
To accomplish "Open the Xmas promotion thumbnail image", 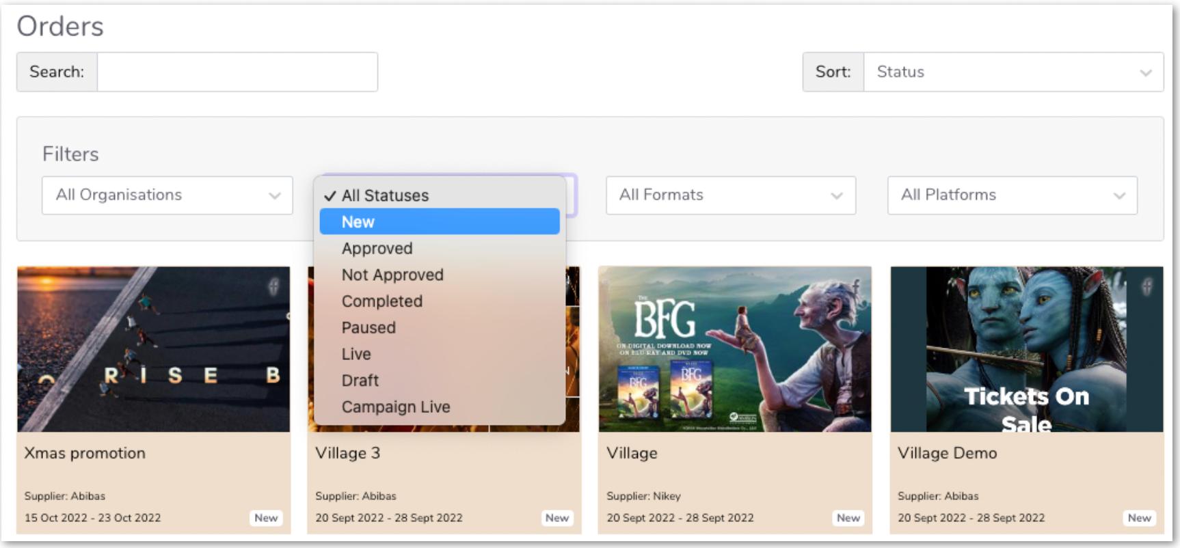I will pyautogui.click(x=154, y=349).
